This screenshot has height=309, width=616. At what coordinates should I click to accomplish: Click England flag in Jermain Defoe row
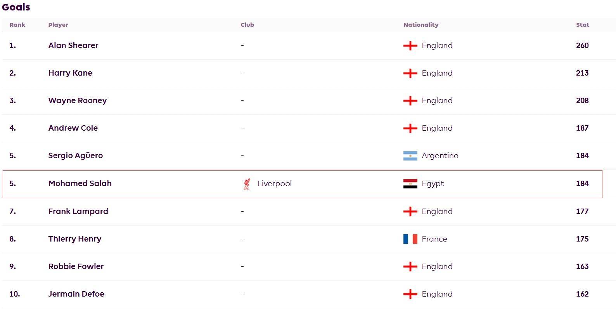coord(410,294)
